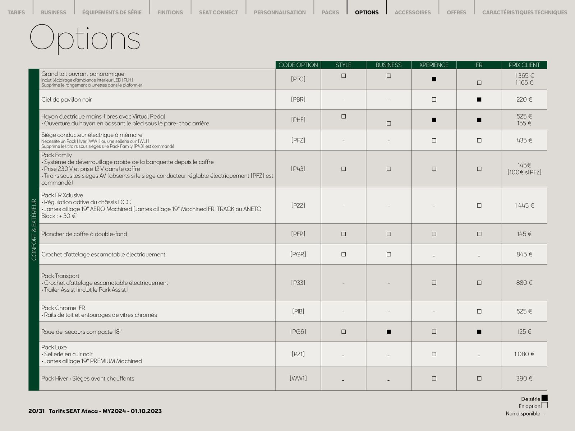Select the [PHF] option code
This screenshot has width=575, height=431.
click(x=298, y=120)
